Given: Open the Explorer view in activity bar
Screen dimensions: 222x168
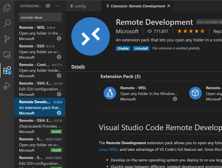Looking at the screenshot, I should point(7,8).
